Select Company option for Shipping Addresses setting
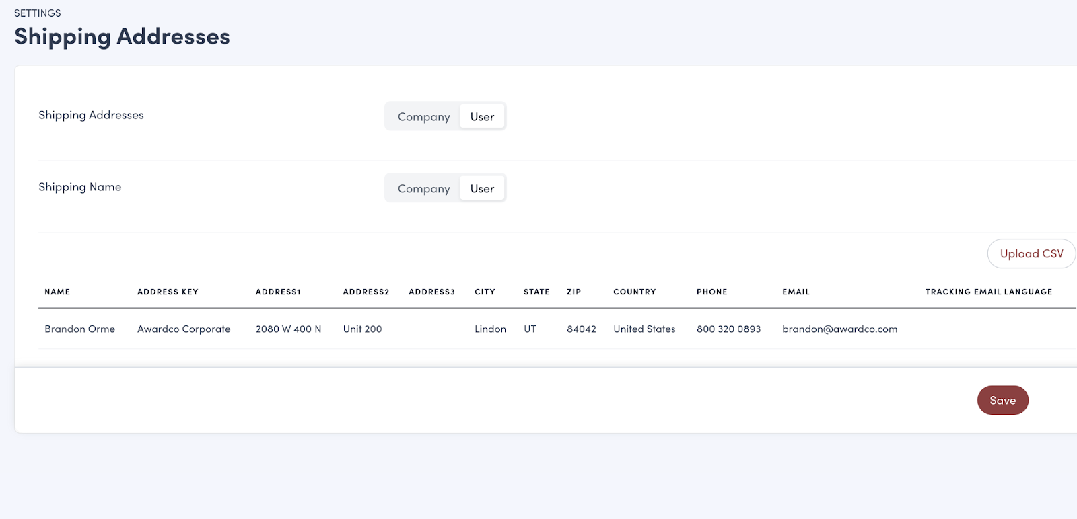This screenshot has height=519, width=1077. (423, 117)
